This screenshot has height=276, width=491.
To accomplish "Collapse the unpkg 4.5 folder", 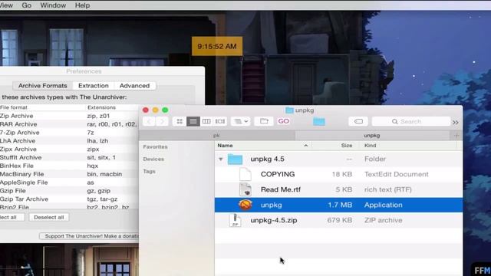I will tap(221, 159).
